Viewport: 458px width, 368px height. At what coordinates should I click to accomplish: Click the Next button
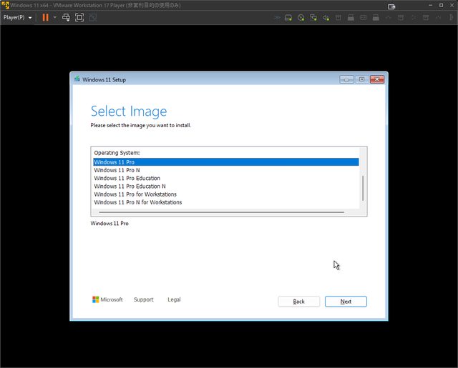pyautogui.click(x=346, y=302)
